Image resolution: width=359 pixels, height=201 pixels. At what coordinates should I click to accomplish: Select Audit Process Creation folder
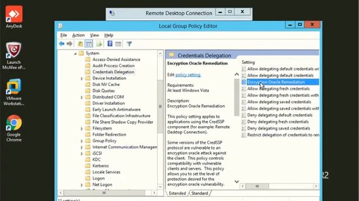113,66
